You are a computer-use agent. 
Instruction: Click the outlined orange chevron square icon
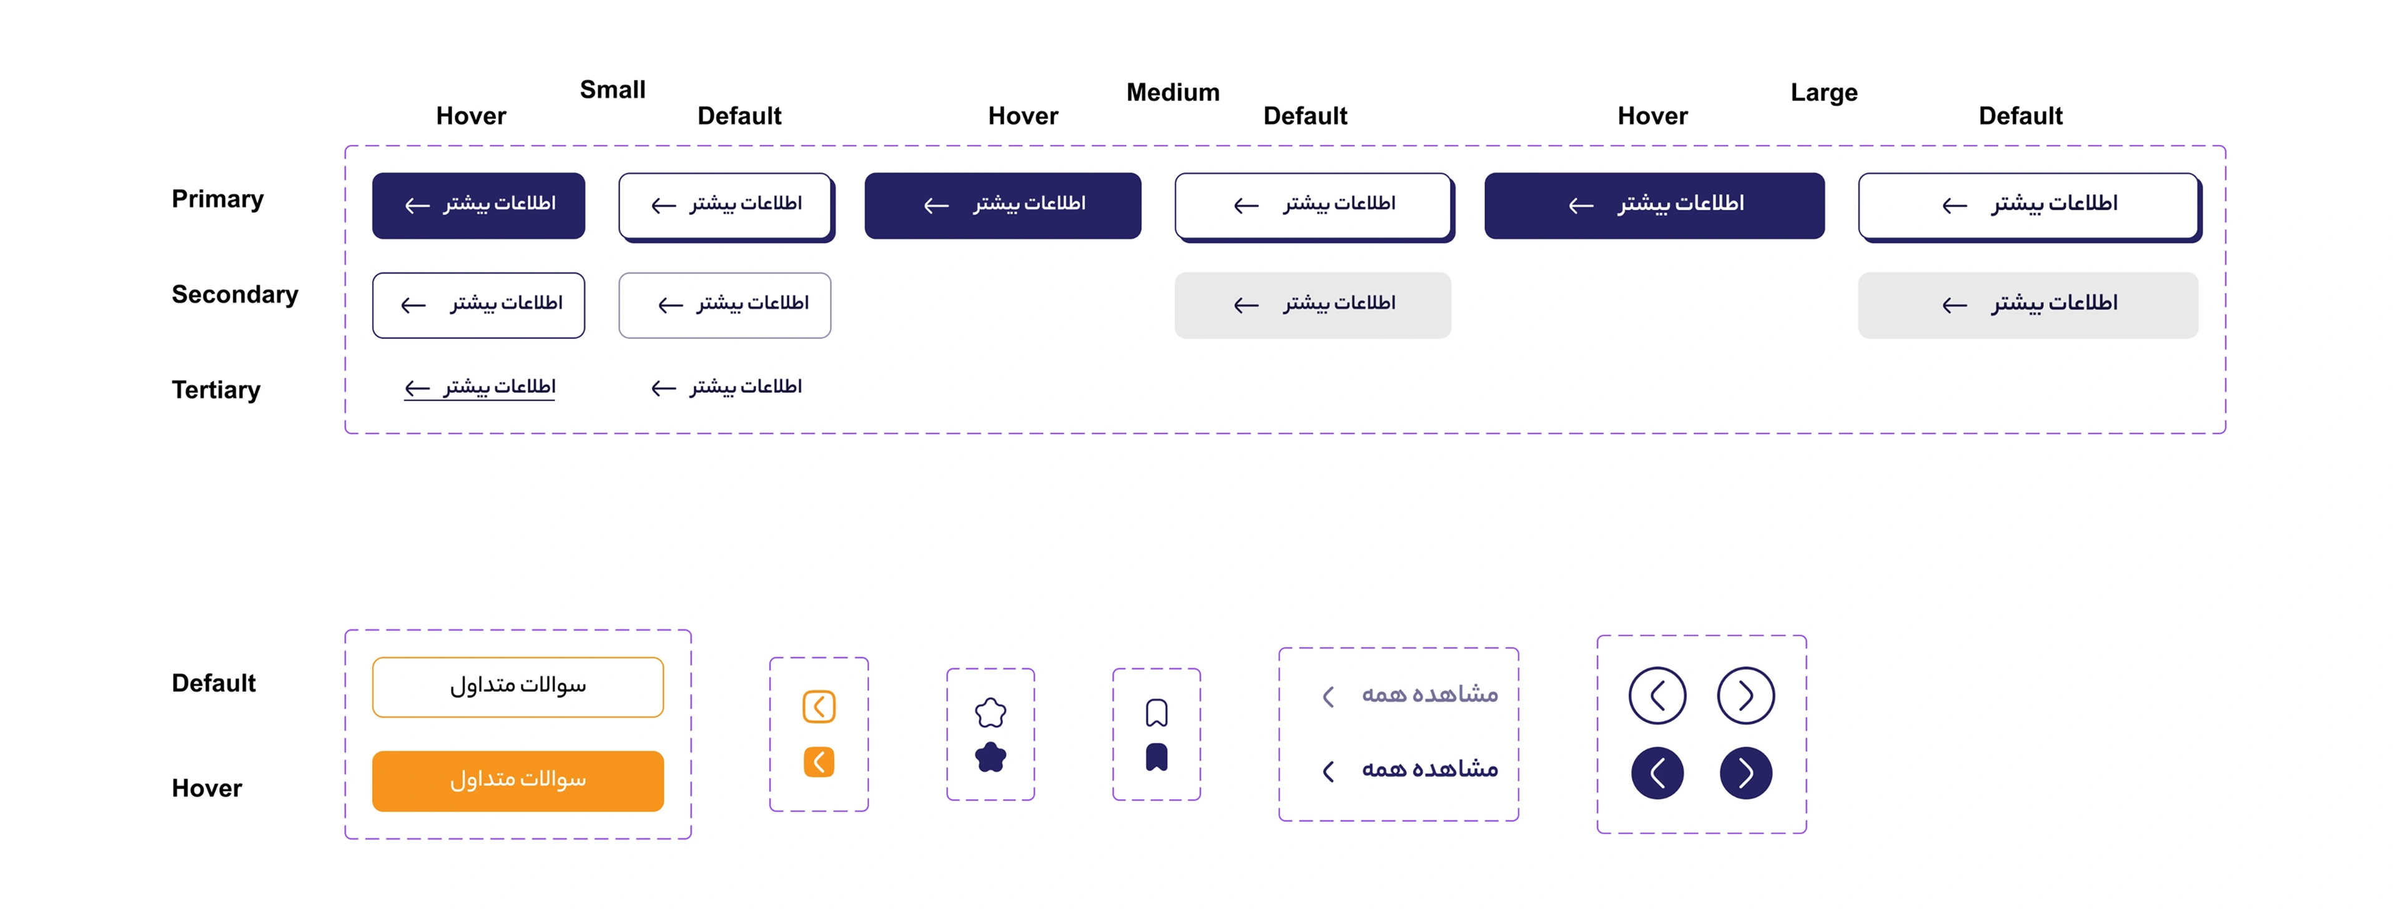pos(819,707)
